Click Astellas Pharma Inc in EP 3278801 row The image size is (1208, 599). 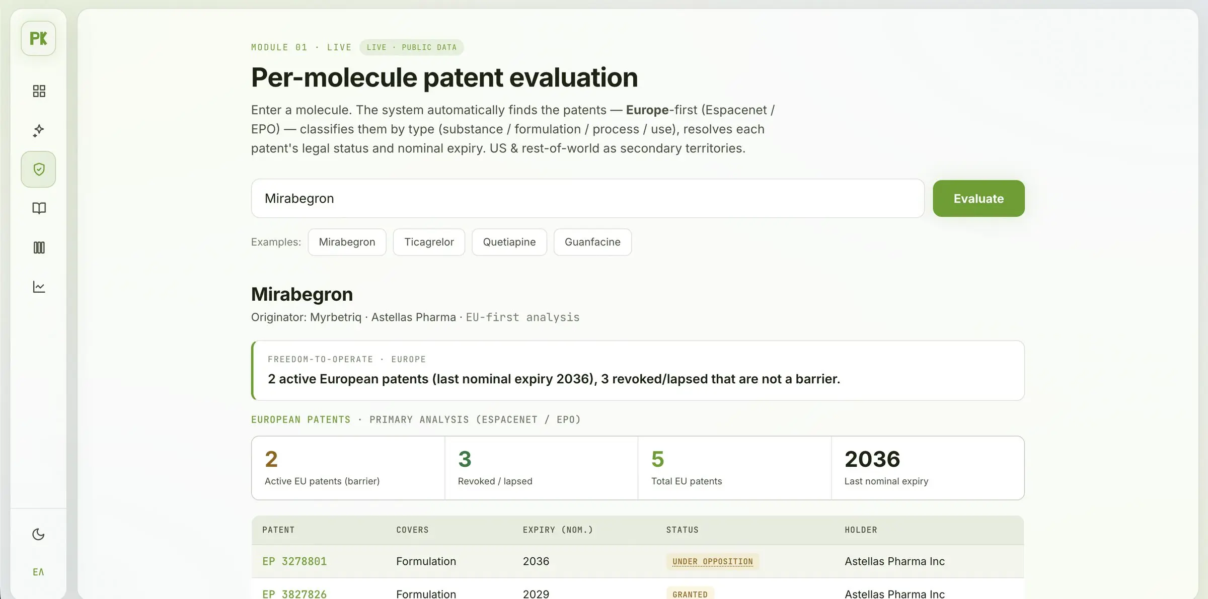[894, 561]
